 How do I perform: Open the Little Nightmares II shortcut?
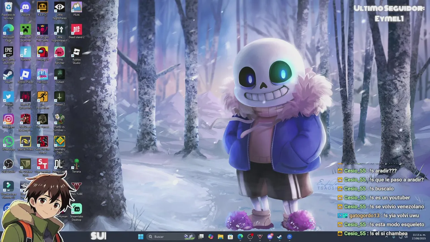click(x=59, y=33)
